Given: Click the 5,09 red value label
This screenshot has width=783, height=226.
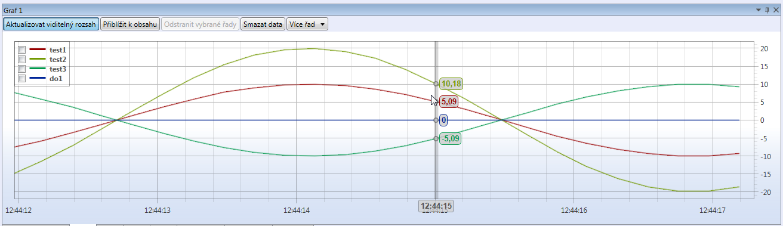Looking at the screenshot, I should 449,102.
